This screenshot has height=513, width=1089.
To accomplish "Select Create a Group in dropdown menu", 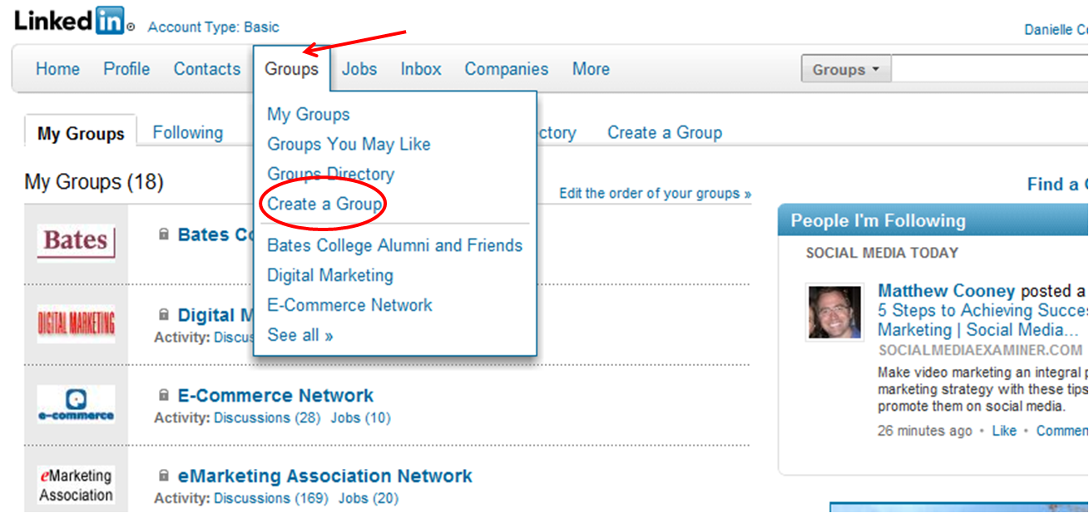I will point(324,204).
